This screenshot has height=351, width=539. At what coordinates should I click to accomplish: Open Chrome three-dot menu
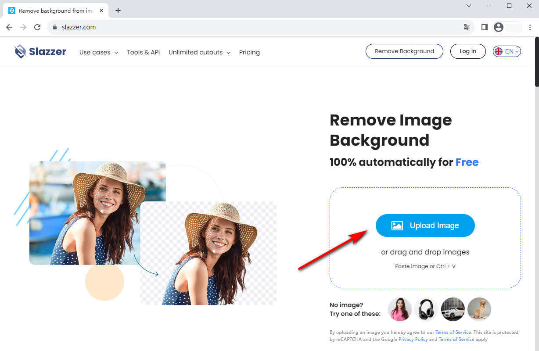pos(530,27)
